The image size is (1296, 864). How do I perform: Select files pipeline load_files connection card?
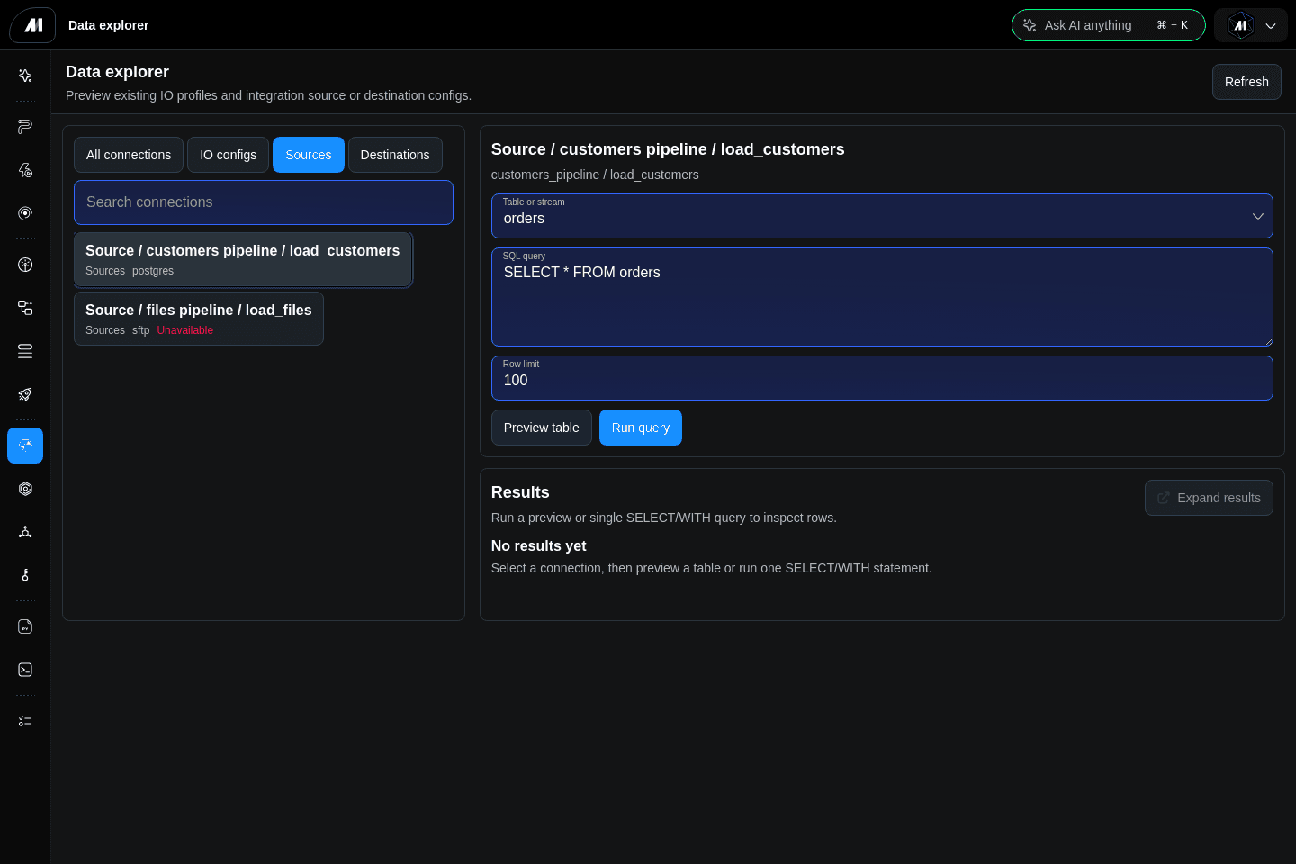pyautogui.click(x=199, y=319)
